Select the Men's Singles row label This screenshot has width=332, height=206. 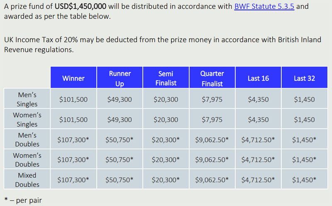tap(27, 100)
